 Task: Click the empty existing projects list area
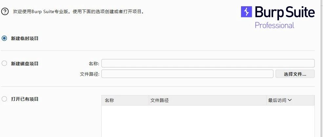(x=208, y=121)
